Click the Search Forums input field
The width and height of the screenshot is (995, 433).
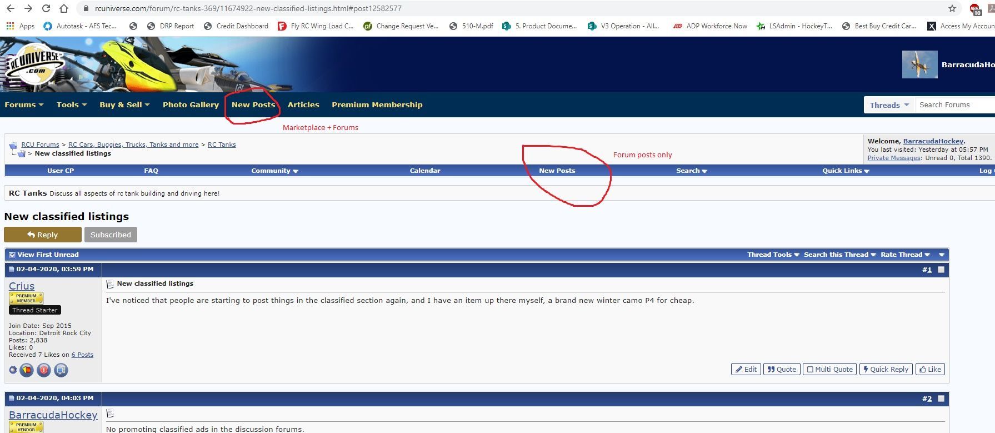pos(953,104)
